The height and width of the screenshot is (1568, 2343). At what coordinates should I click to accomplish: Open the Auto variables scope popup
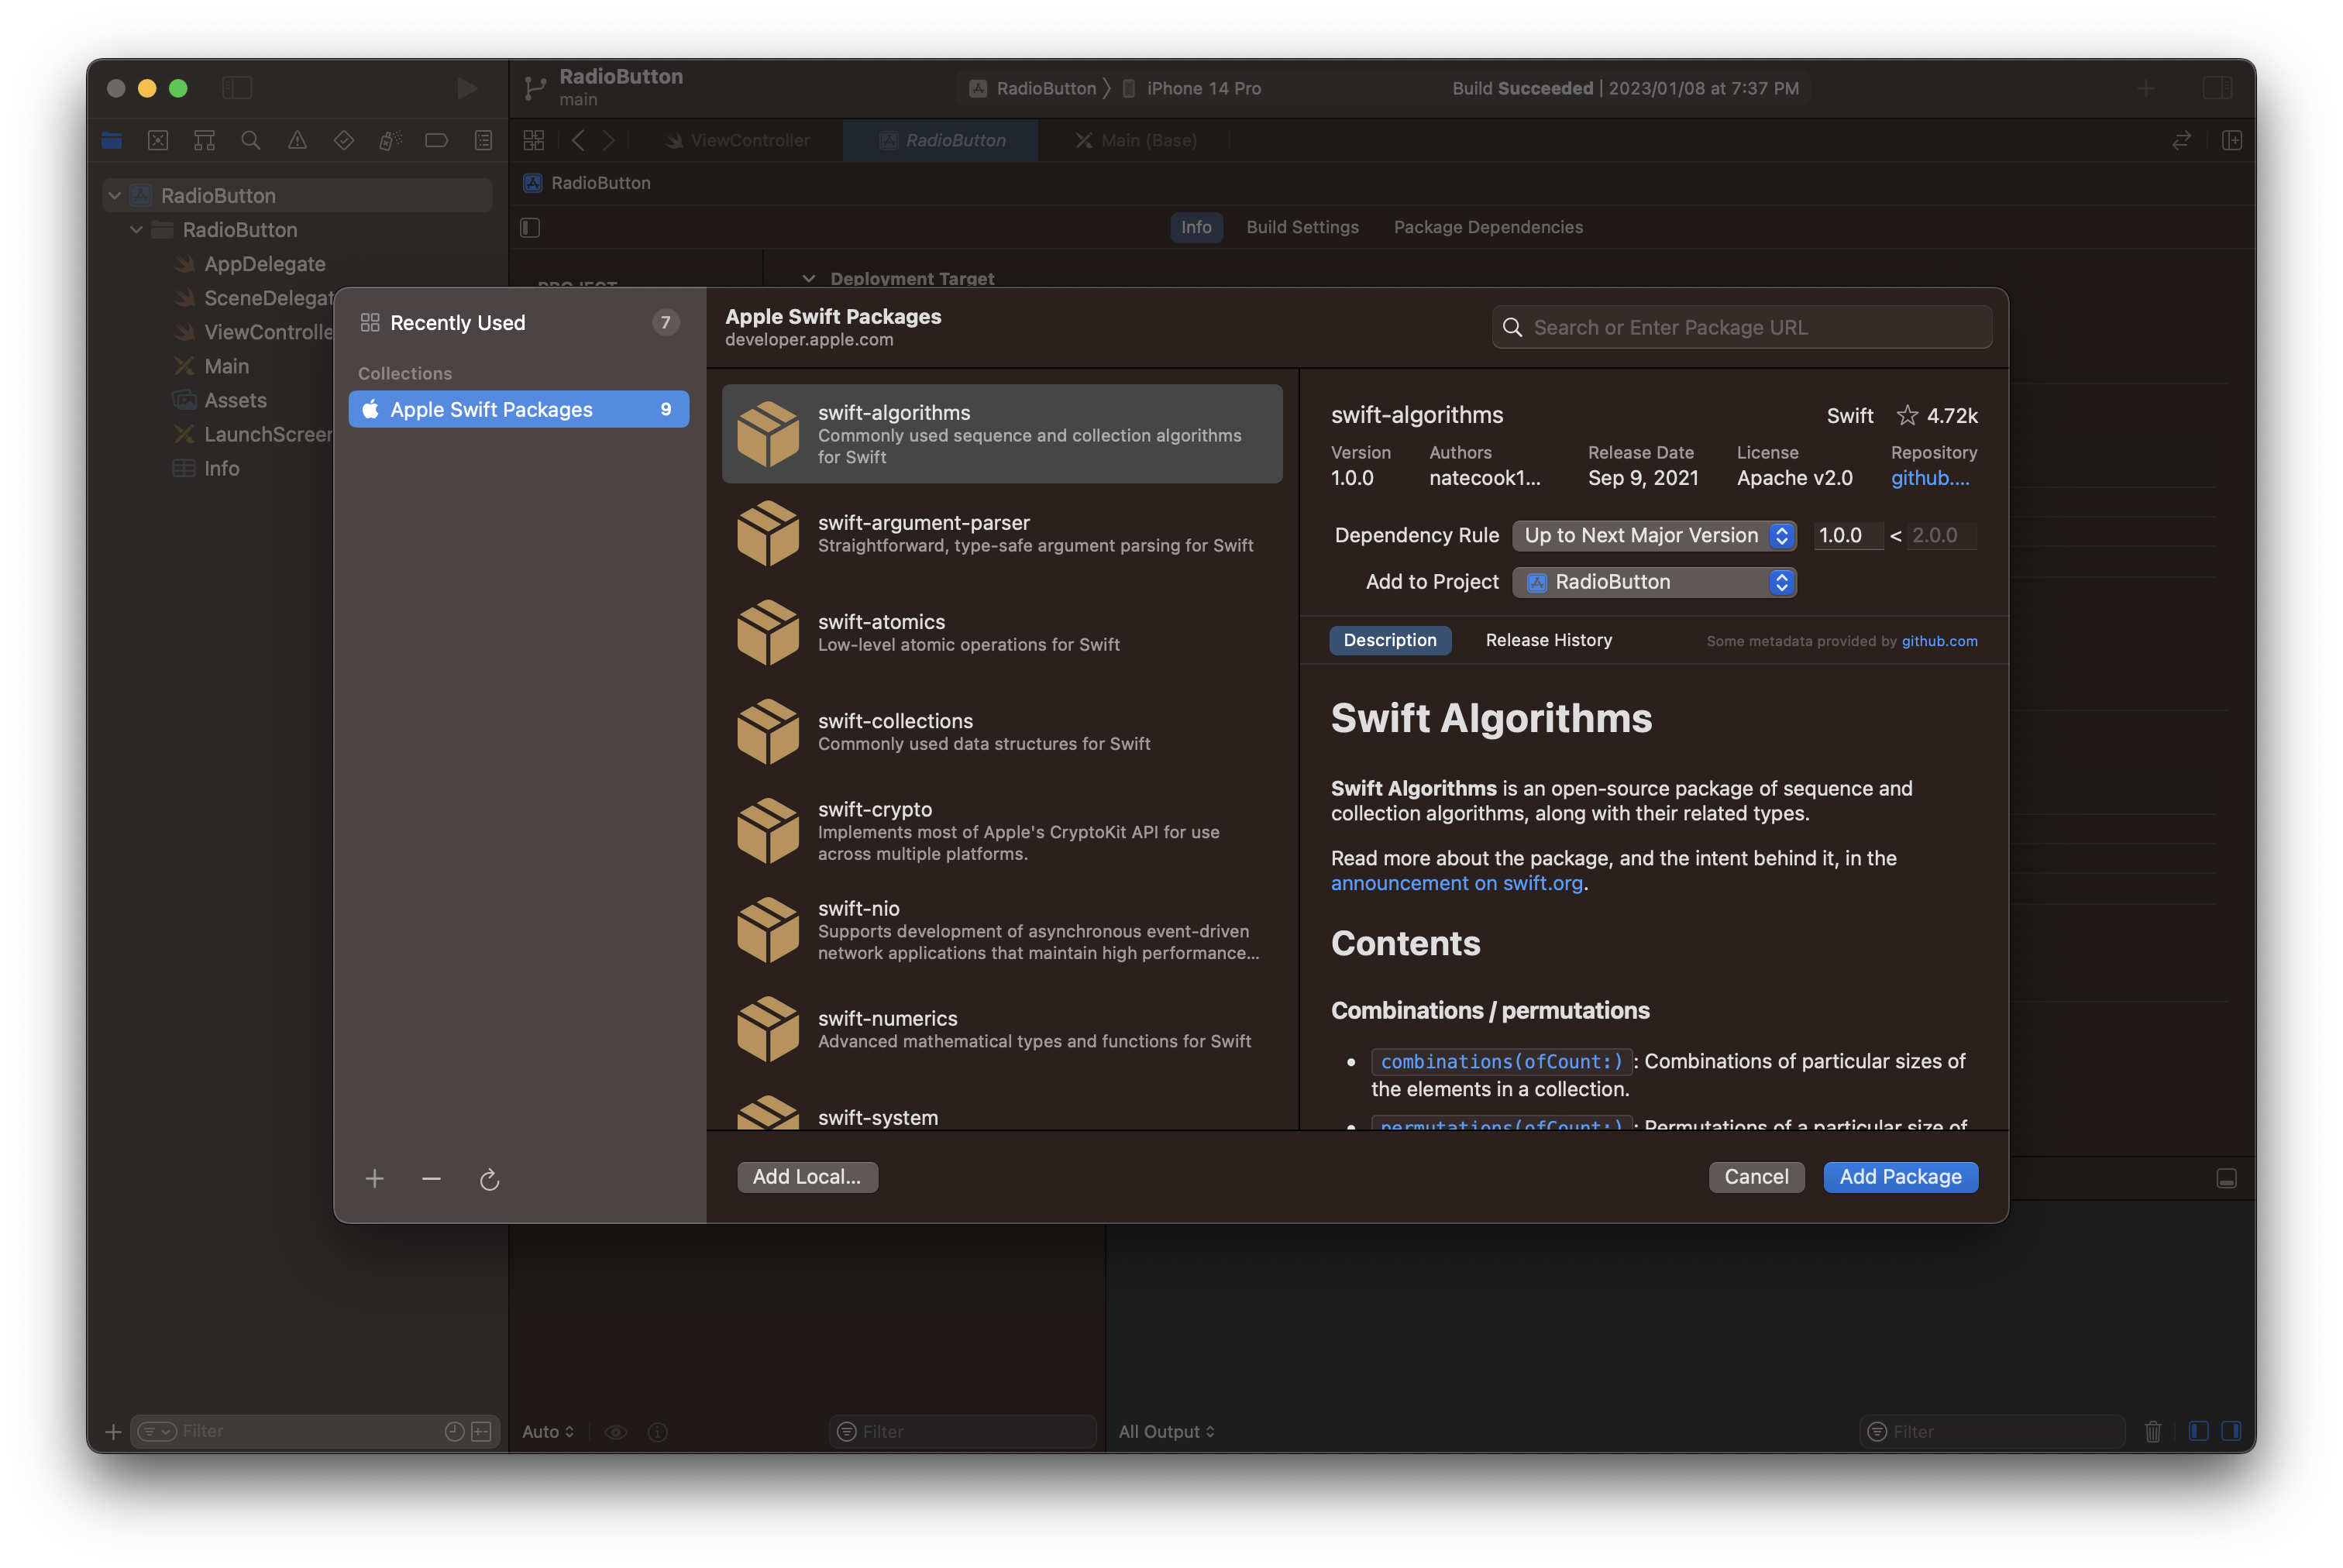pyautogui.click(x=548, y=1432)
